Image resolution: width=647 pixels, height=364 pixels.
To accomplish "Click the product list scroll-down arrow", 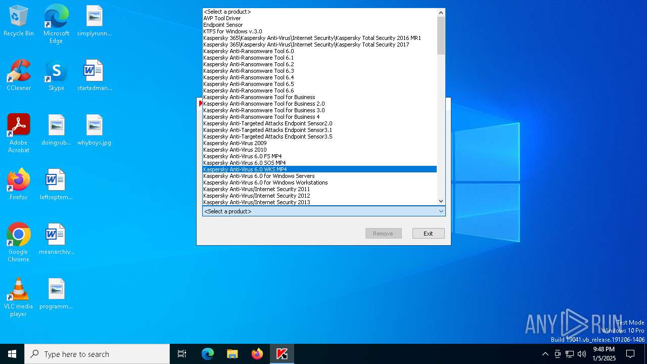I will pos(441,201).
